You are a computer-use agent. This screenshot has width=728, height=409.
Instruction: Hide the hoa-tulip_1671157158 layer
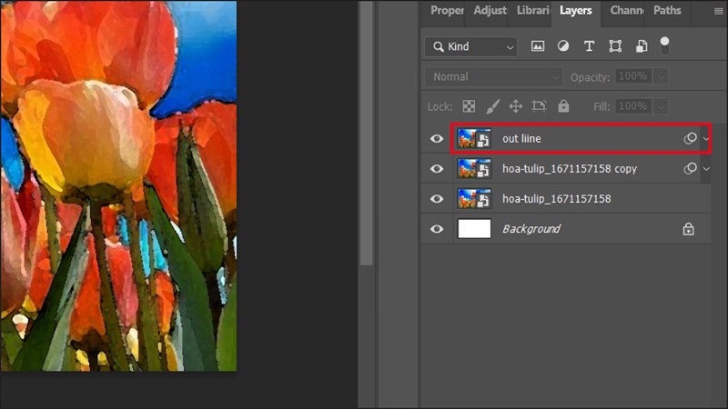tap(437, 199)
